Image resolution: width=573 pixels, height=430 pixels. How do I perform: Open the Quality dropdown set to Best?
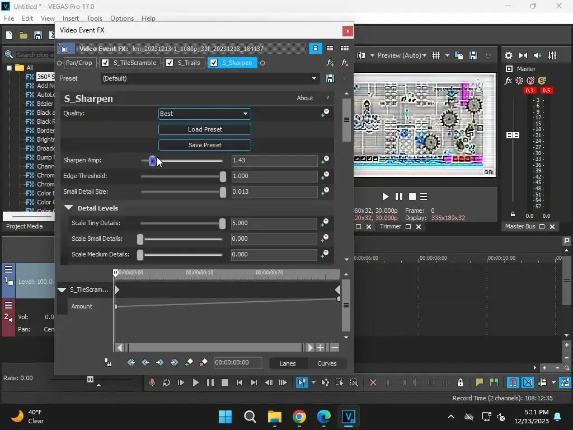coord(205,114)
